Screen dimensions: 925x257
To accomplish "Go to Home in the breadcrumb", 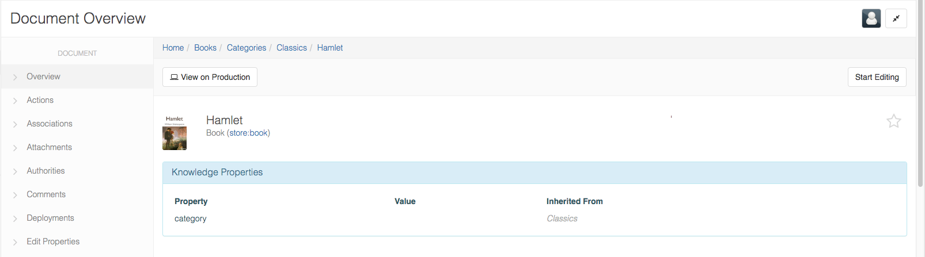I will coord(173,48).
